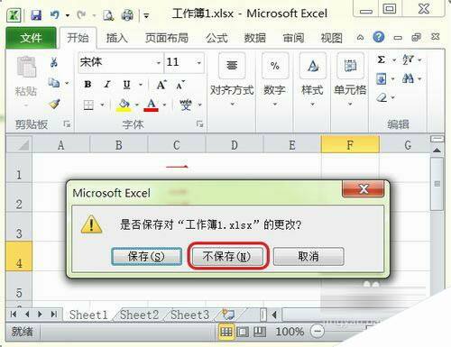Viewport: 451px width, 347px height.
Task: Apply the red font color
Action: click(x=152, y=105)
